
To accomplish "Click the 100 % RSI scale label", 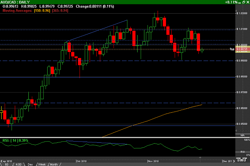I will (x=247, y=140).
